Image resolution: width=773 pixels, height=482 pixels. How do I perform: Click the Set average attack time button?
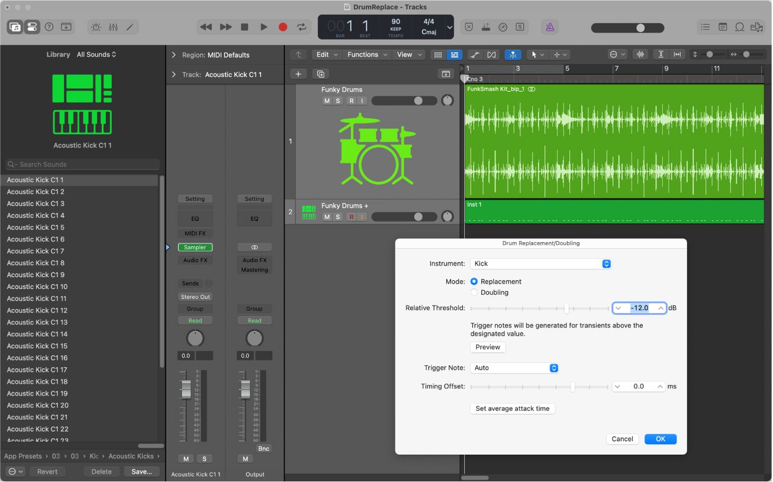pyautogui.click(x=513, y=409)
